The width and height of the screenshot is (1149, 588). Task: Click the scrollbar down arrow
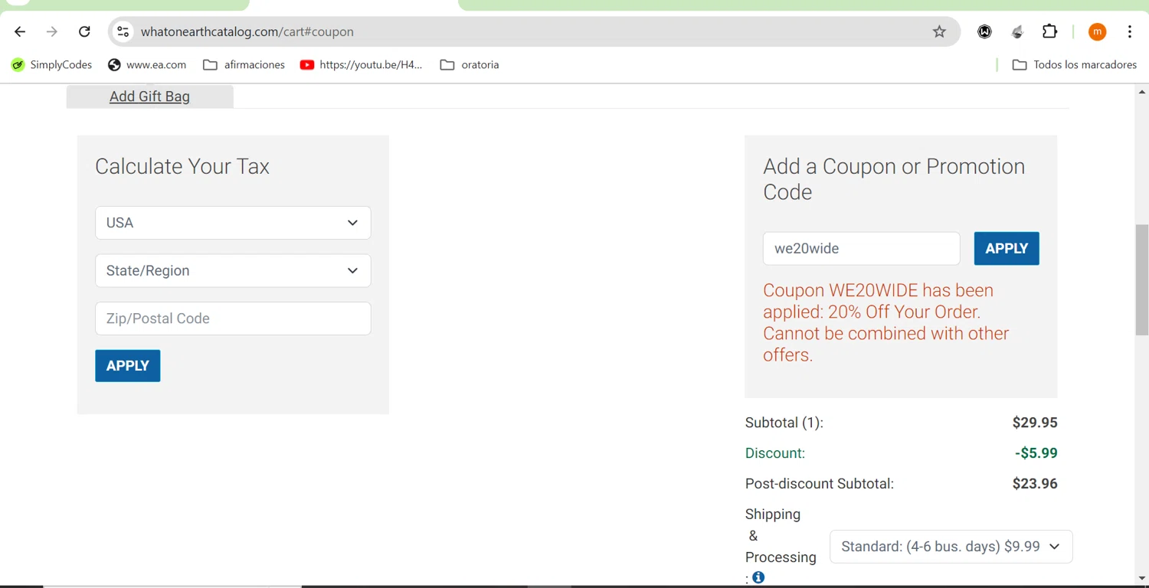(1141, 579)
